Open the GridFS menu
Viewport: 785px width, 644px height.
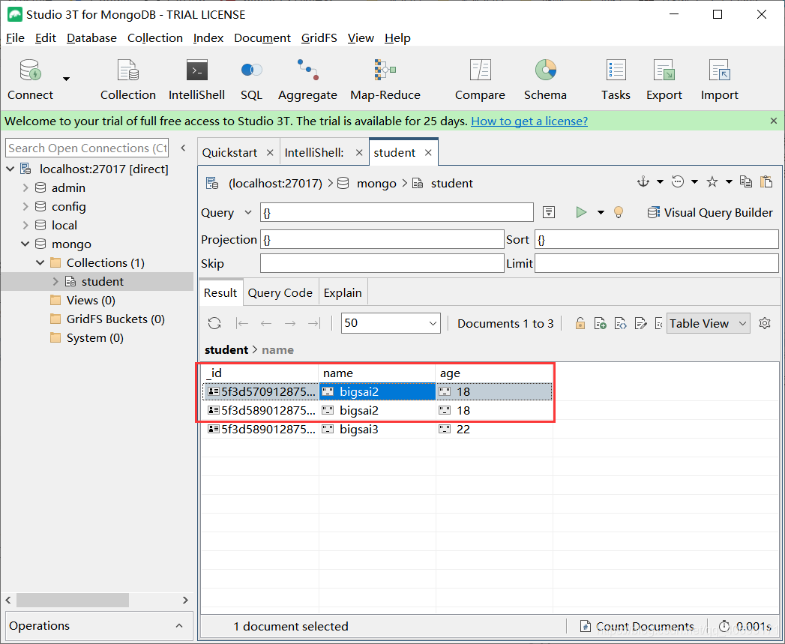click(319, 38)
